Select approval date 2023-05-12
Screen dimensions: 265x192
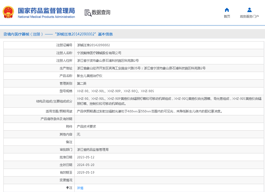[x=86, y=157]
